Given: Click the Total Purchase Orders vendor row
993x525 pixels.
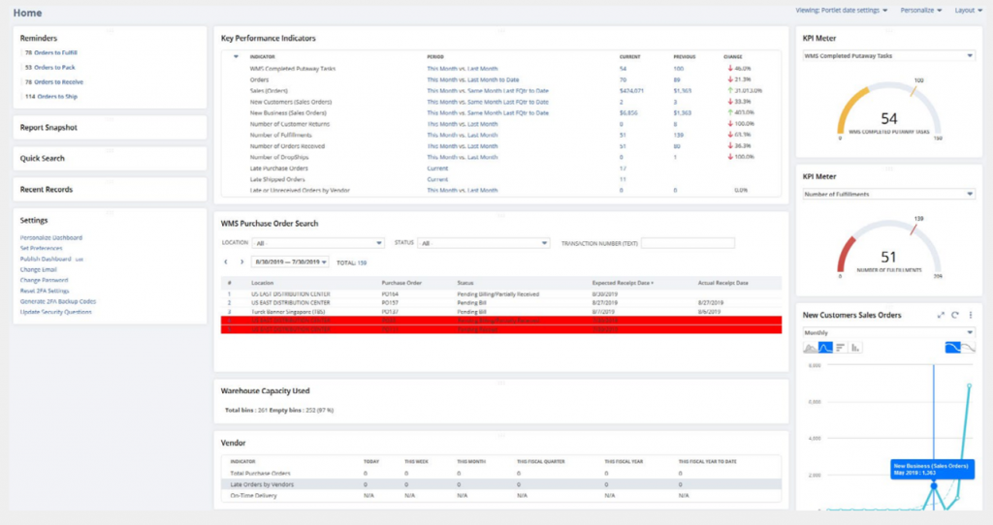Looking at the screenshot, I should pyautogui.click(x=501, y=473).
